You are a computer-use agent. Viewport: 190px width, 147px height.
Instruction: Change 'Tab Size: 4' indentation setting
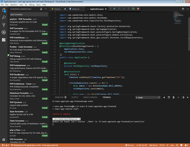(153, 145)
